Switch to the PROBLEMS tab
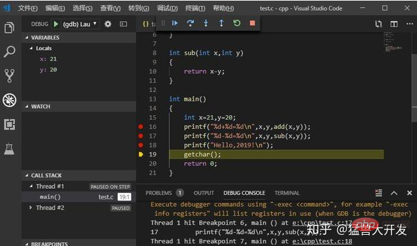 (159, 193)
